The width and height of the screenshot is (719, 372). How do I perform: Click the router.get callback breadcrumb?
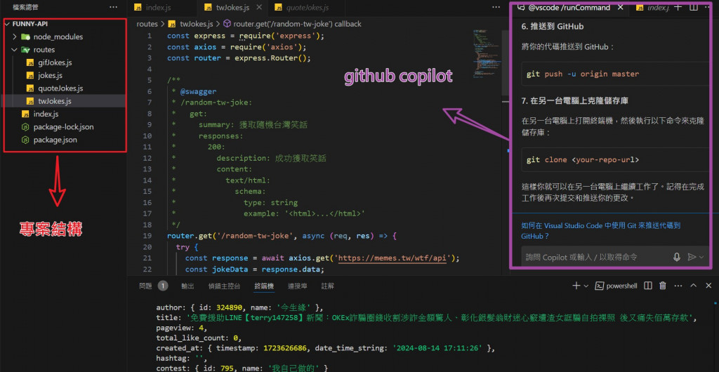click(292, 24)
